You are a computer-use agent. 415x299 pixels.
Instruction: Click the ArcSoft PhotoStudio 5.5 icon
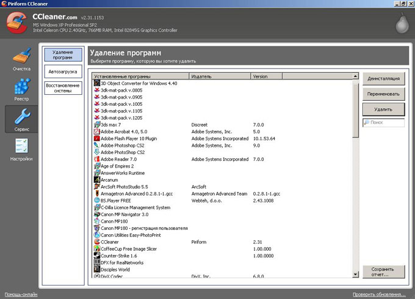97,186
